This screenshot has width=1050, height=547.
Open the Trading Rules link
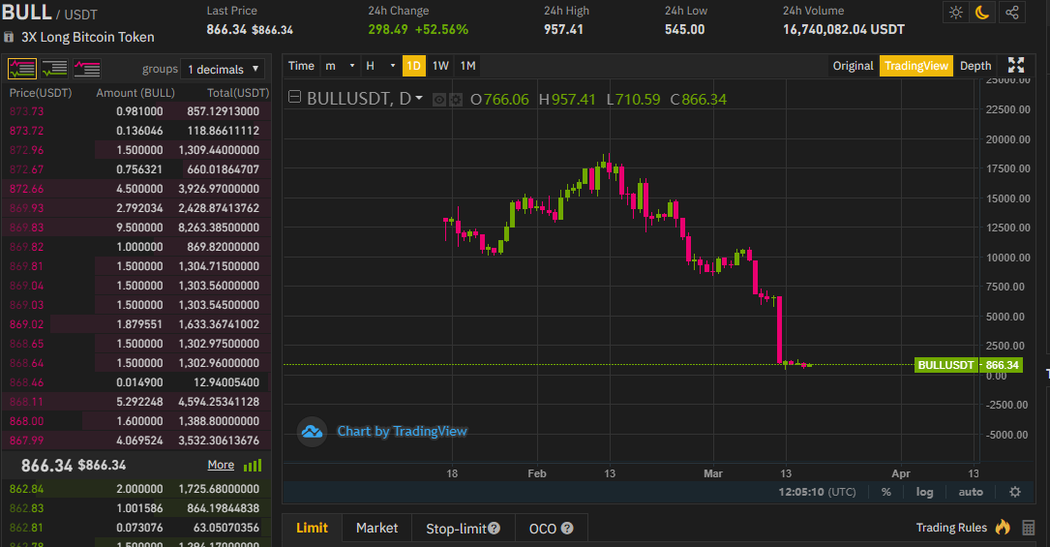click(951, 528)
